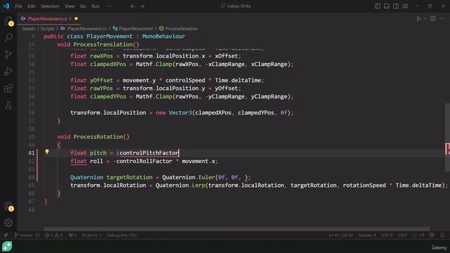Open the Explorer view in activity bar
Image resolution: width=450 pixels, height=253 pixels.
click(x=8, y=21)
